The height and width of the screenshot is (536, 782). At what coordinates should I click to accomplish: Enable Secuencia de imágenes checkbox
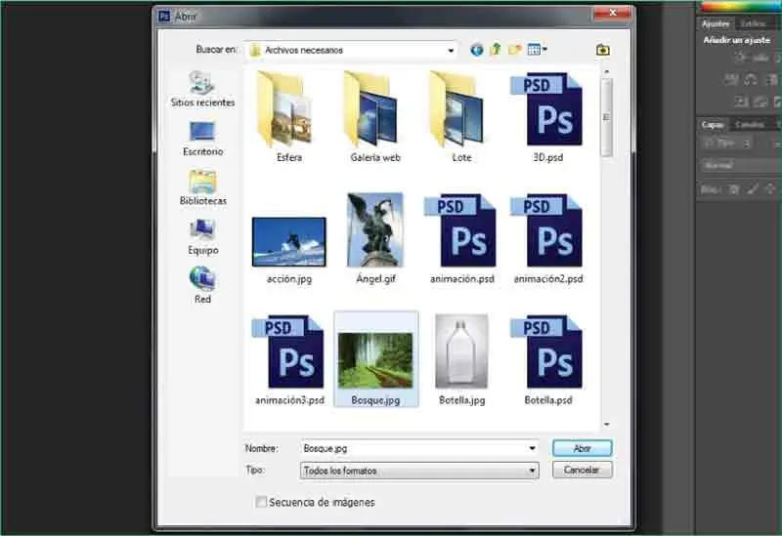coord(261,502)
